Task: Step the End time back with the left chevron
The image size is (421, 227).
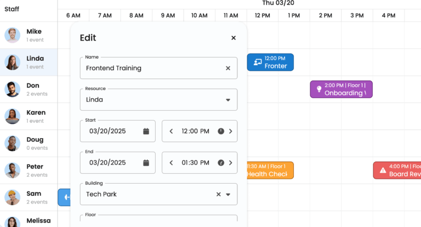Action: [171, 163]
